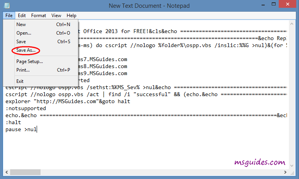Click the resize grip at window corner

[292, 173]
